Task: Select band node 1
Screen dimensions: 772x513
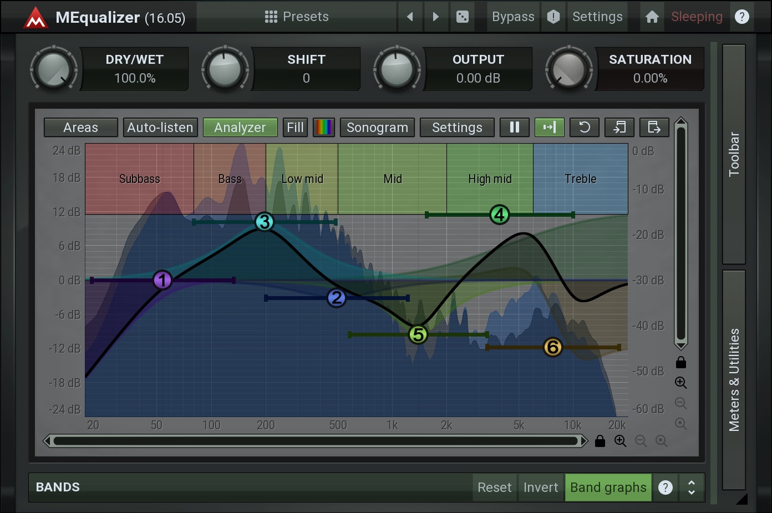Action: (162, 280)
